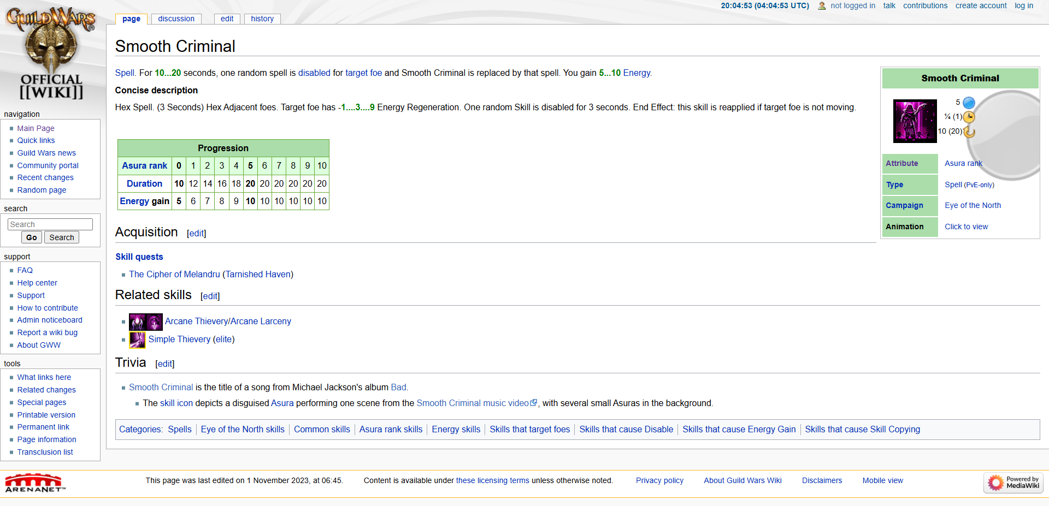The image size is (1049, 506).
Task: Edit the Related skills section
Action: point(210,296)
